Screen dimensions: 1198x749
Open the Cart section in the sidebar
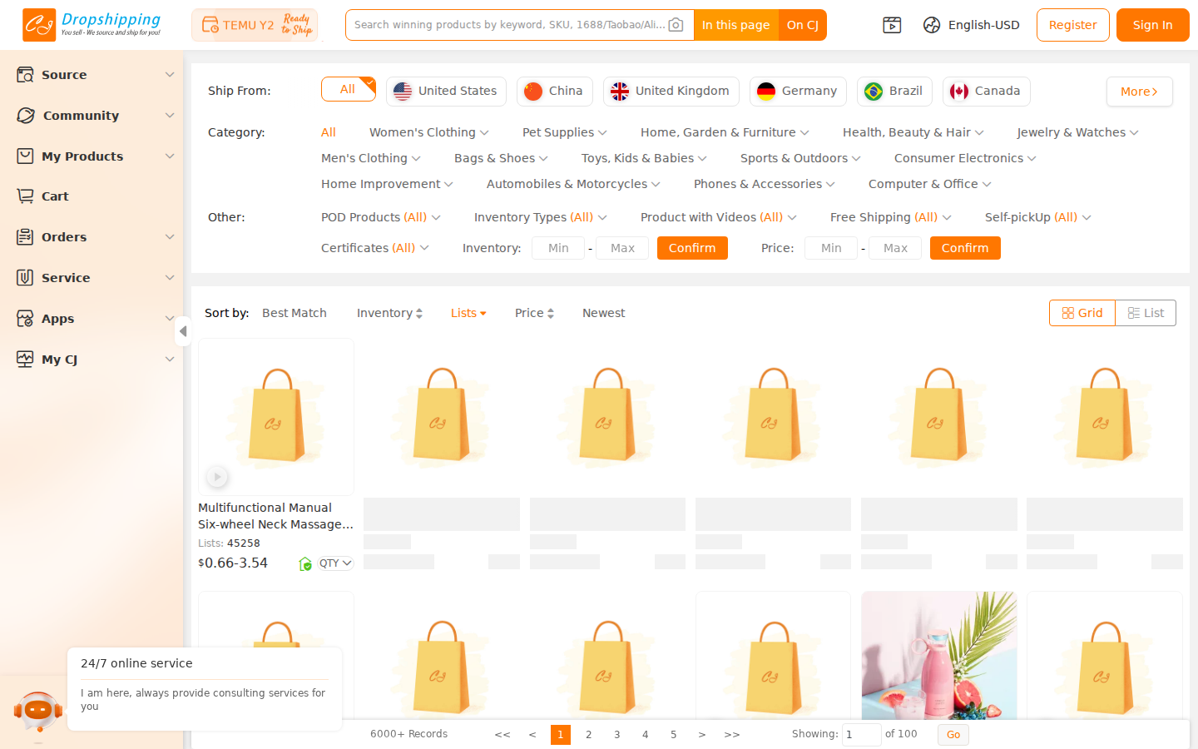point(53,196)
